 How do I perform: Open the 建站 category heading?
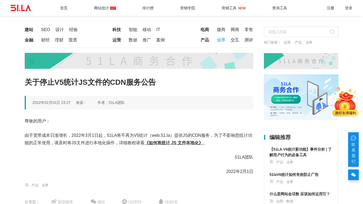click(29, 30)
